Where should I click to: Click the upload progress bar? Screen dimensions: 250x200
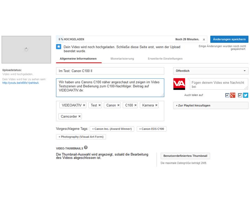tap(132, 39)
